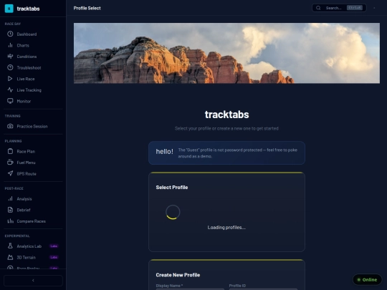This screenshot has height=290, width=387.
Task: Click the Compare Races chart icon
Action: point(10,221)
